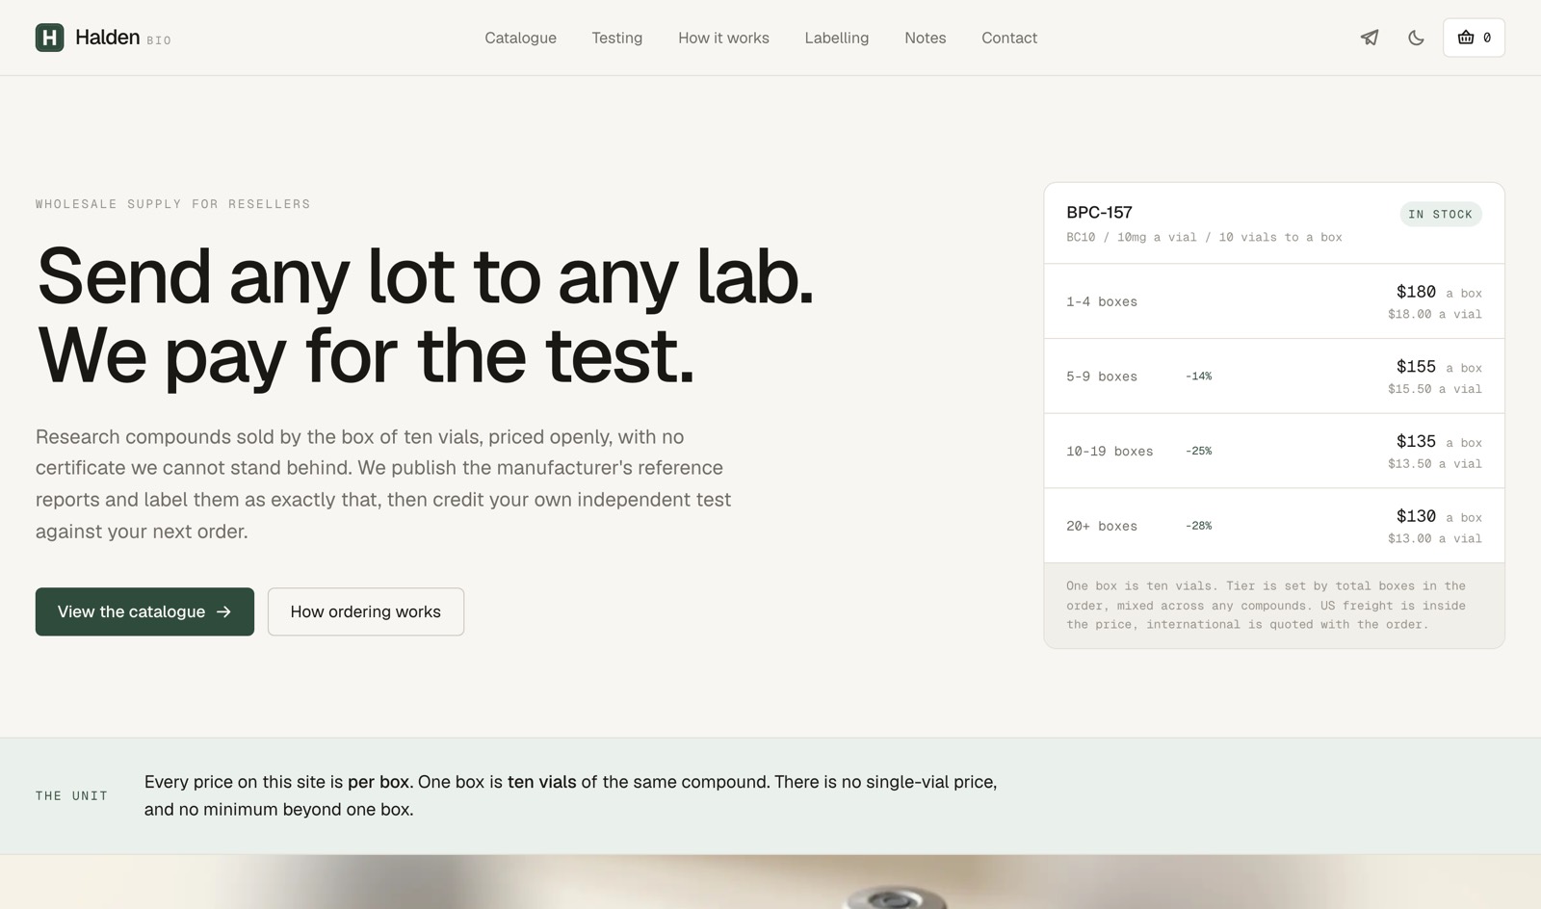Screen dimensions: 1541x909
Task: Select the 1-4 boxes tier label
Action: 1101,301
